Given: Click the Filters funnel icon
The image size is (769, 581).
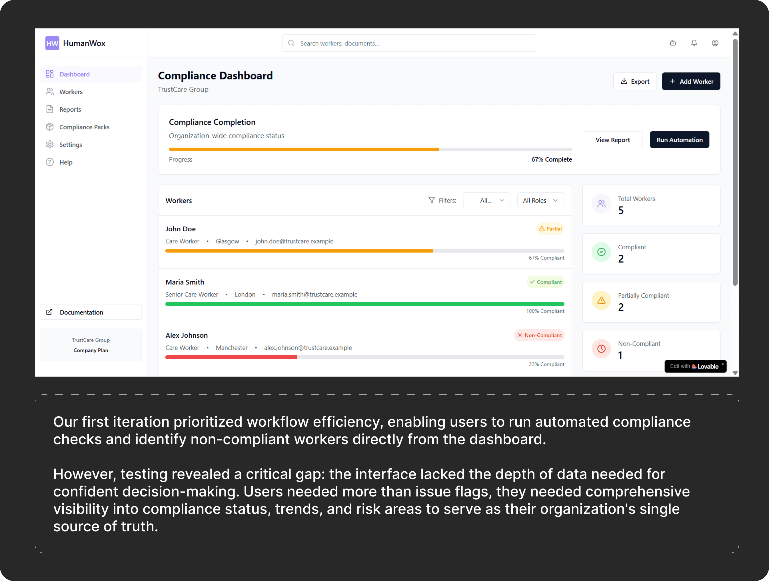Looking at the screenshot, I should click(431, 201).
